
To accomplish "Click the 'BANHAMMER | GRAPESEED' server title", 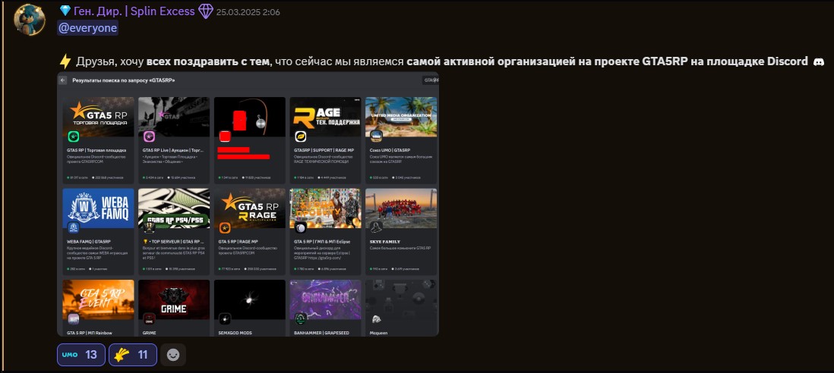I will (x=321, y=334).
